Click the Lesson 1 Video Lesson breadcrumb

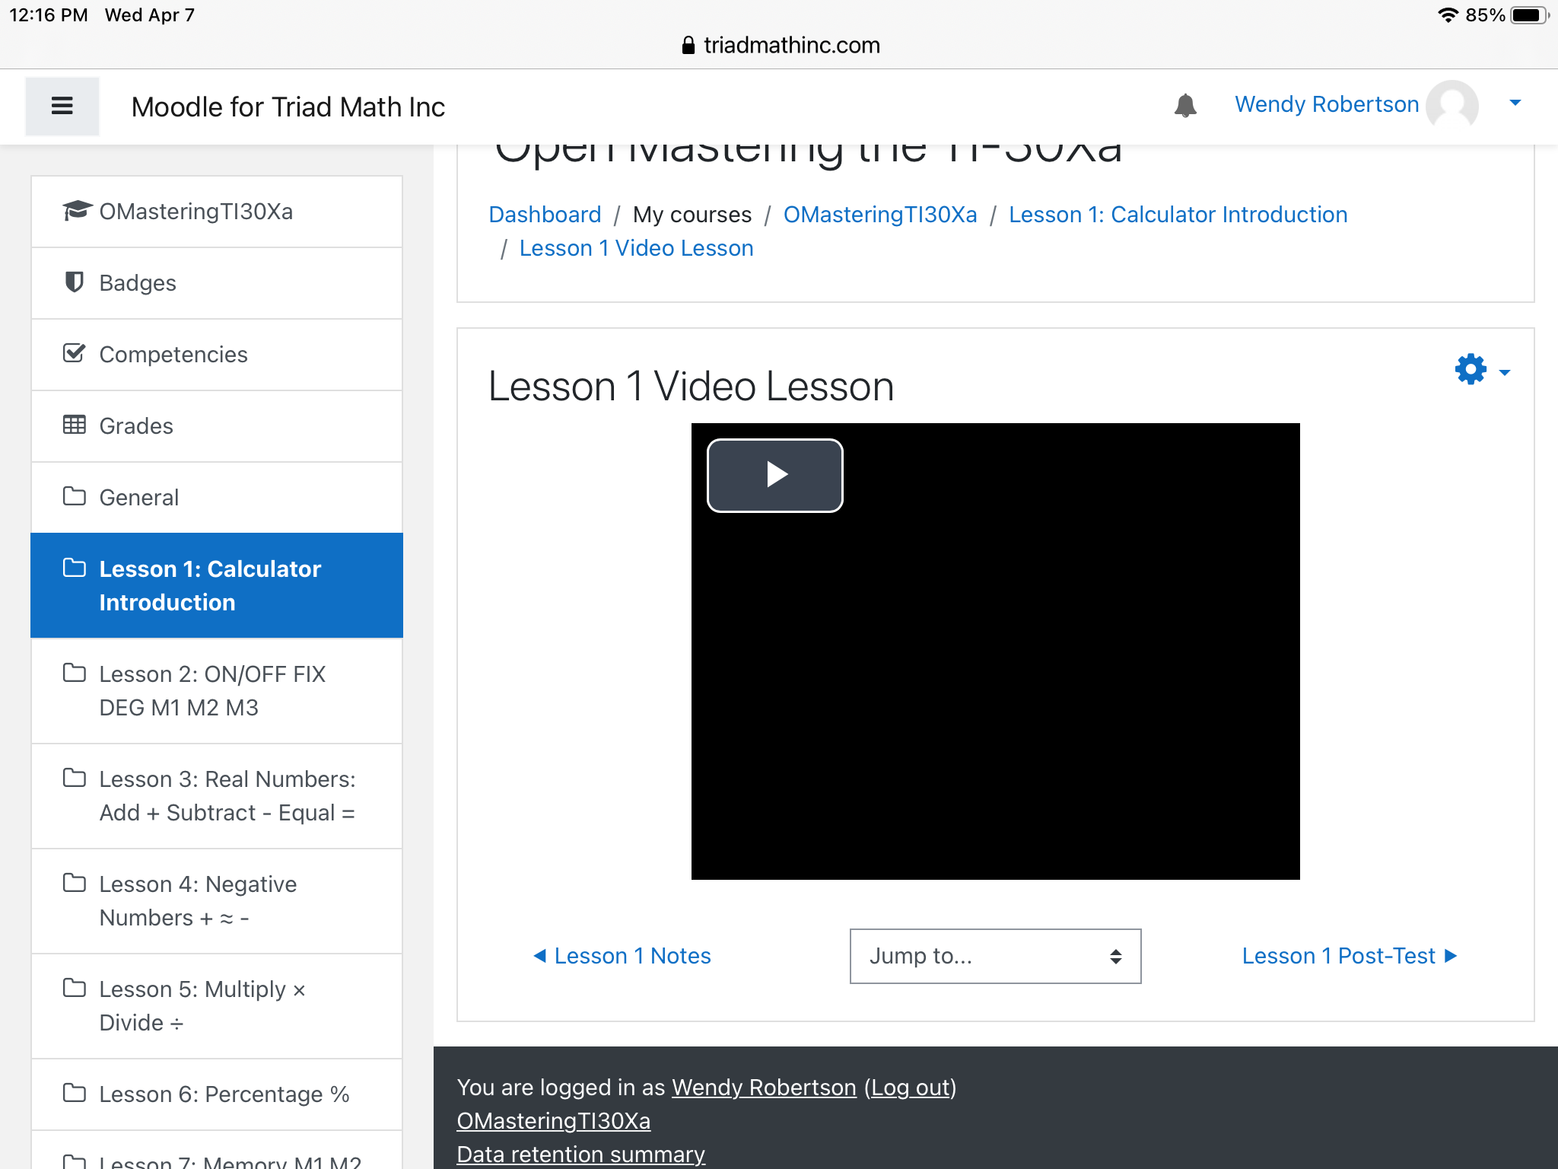[636, 248]
